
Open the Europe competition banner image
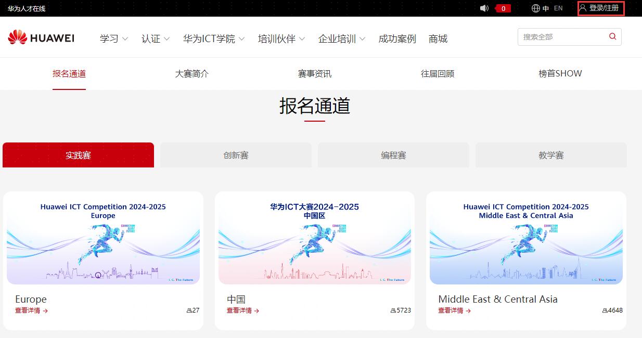coord(103,240)
